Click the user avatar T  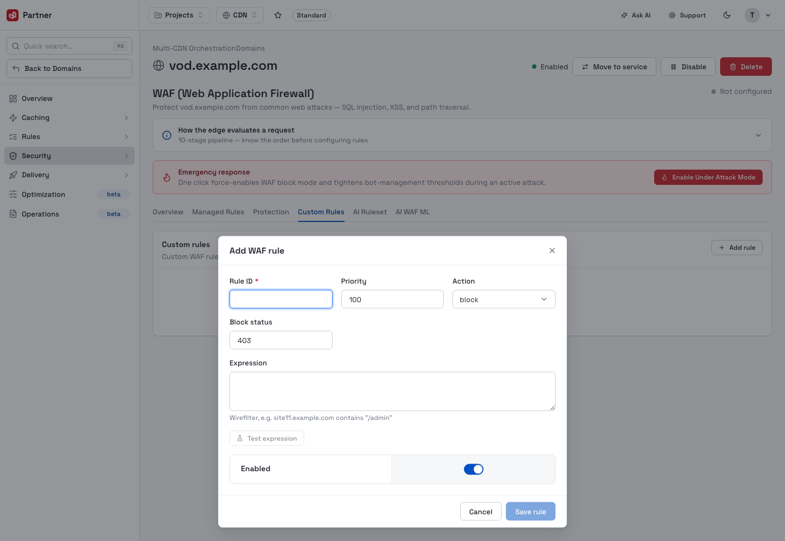[x=752, y=15]
